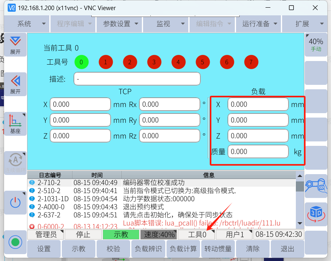331x261 pixels.
Task: Click the top 展开 expand icon
Action: (15, 44)
